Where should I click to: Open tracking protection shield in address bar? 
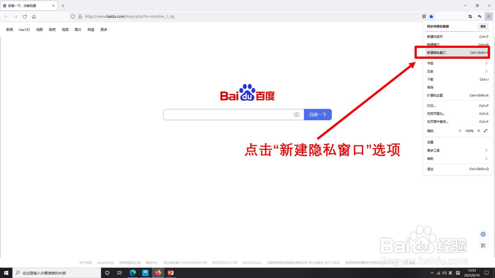(x=73, y=17)
